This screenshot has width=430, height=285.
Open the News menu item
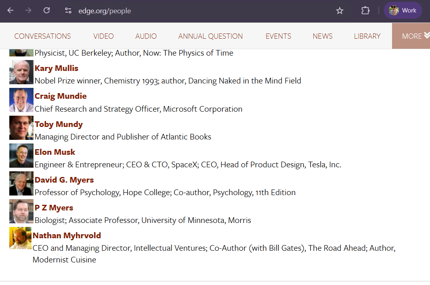point(323,36)
